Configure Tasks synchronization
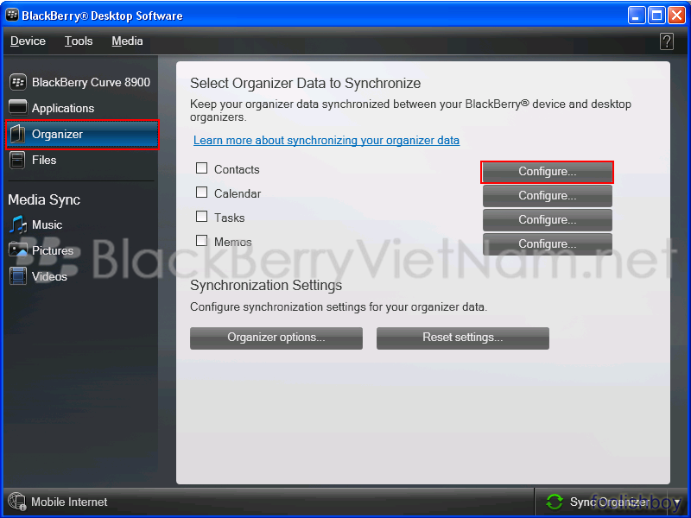The width and height of the screenshot is (691, 518). tap(547, 220)
